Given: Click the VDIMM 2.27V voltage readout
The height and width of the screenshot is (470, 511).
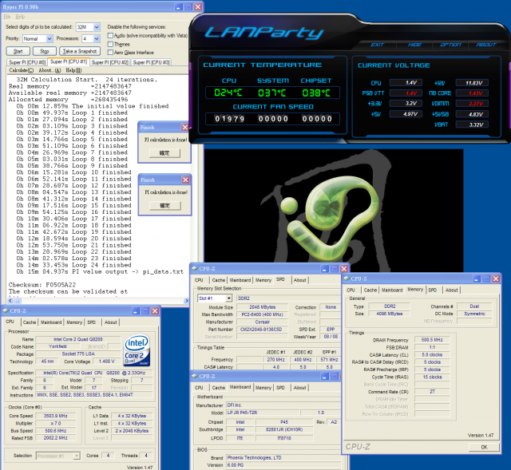Looking at the screenshot, I should pos(473,104).
